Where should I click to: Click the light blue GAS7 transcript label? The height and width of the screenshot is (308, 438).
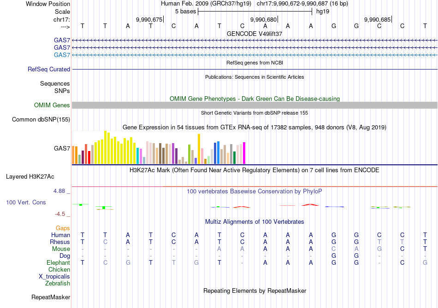[62, 55]
